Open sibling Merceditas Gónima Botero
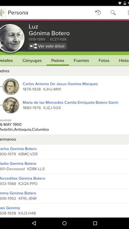Image resolution: width=129 pixels, height=229 pixels. (22, 178)
